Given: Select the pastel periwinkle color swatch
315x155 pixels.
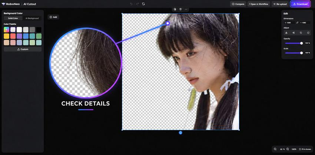Looking at the screenshot, I should [x=19, y=43].
